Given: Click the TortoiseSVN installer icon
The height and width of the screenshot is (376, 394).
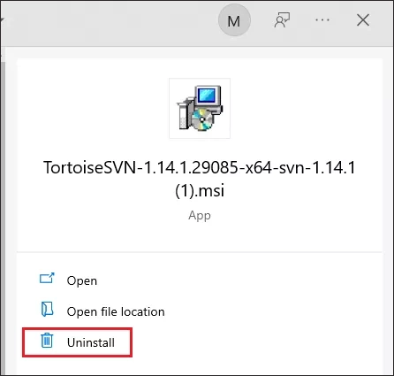Looking at the screenshot, I should pyautogui.click(x=200, y=108).
